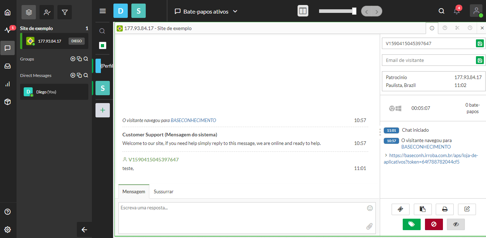
Task: Create ticket from chat icon button
Action: [401, 209]
